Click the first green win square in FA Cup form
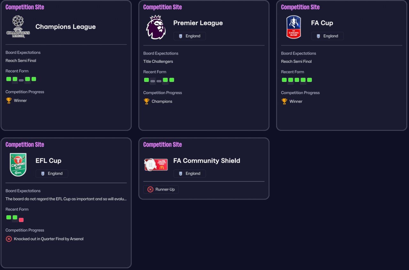The image size is (409, 270). (x=284, y=80)
